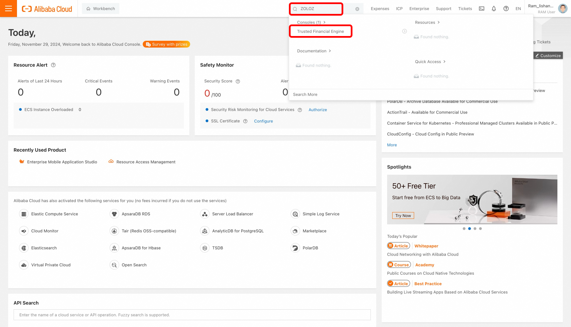Open Cloud Monitor service
The image size is (571, 327).
(39, 231)
